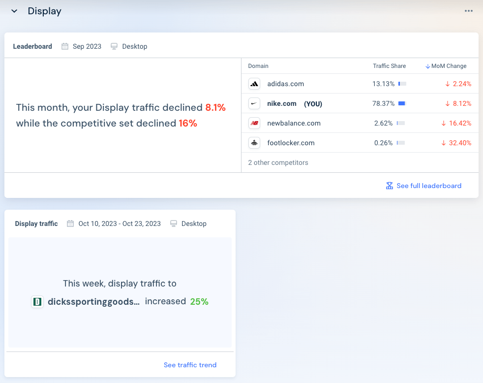This screenshot has width=483, height=383.
Task: Sort by the Domain column header
Action: [258, 66]
